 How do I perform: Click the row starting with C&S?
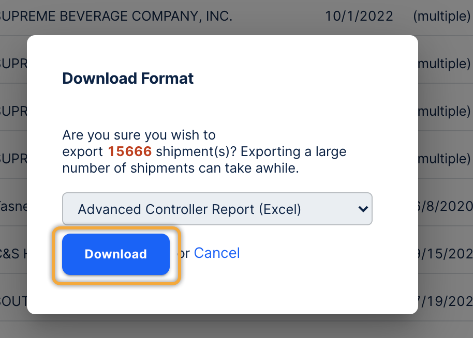13,254
